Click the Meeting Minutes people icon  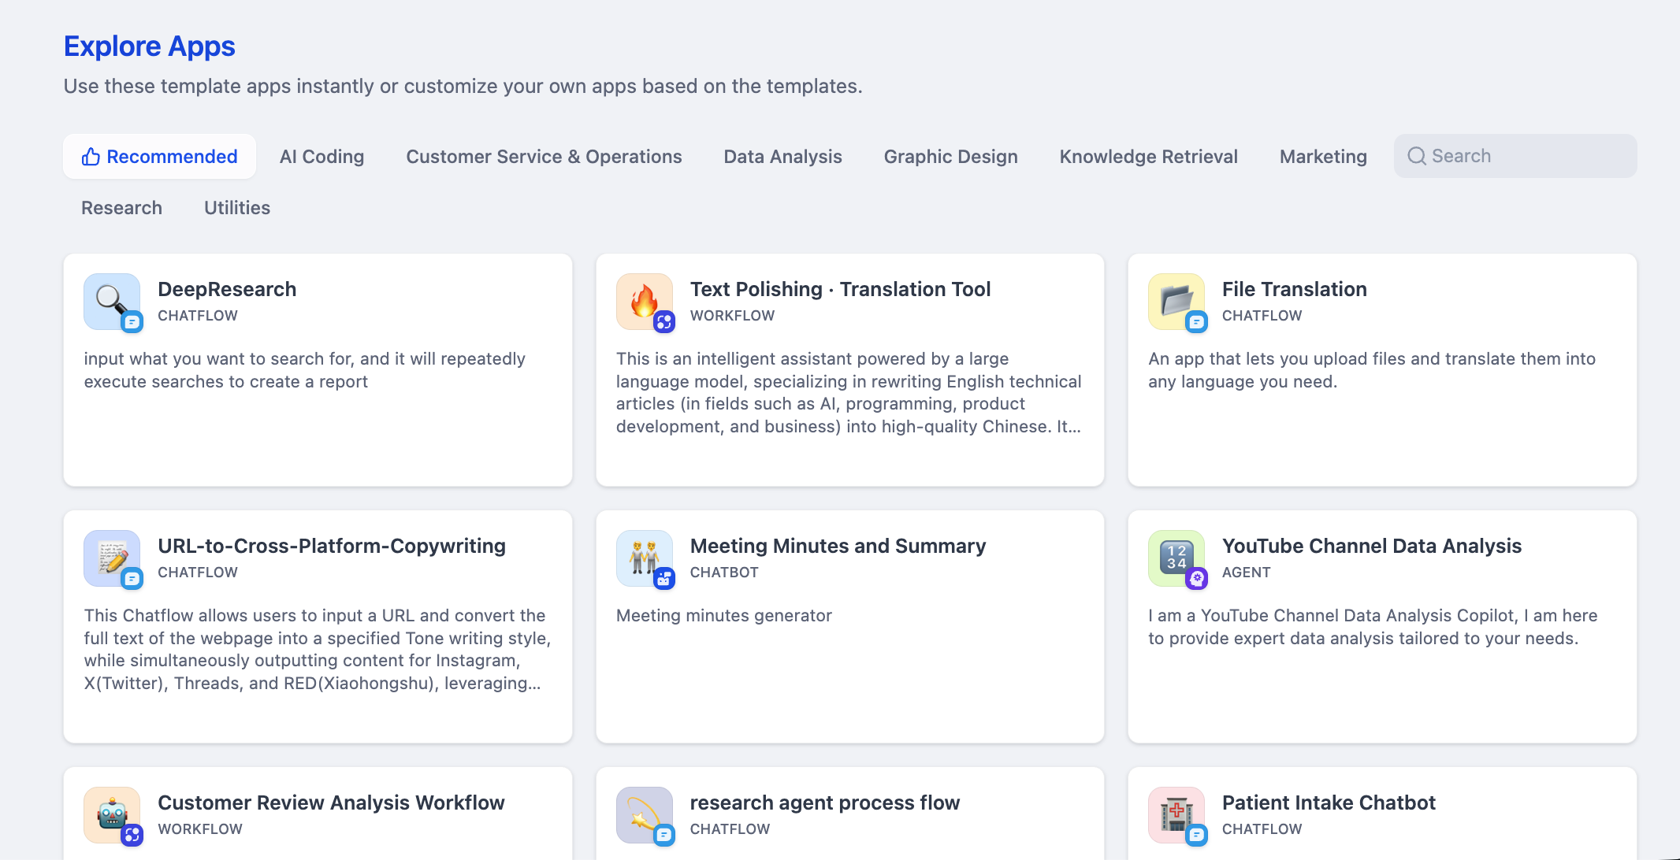(x=644, y=558)
